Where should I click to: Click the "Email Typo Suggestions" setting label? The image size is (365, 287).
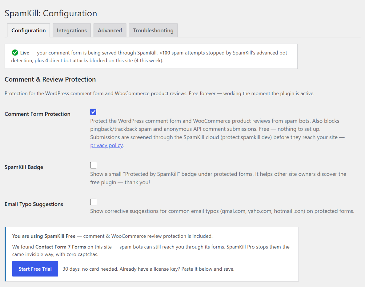34,204
